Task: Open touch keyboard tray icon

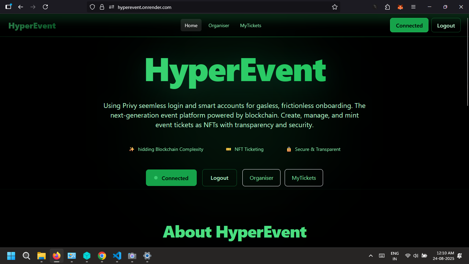Action: pos(382,256)
